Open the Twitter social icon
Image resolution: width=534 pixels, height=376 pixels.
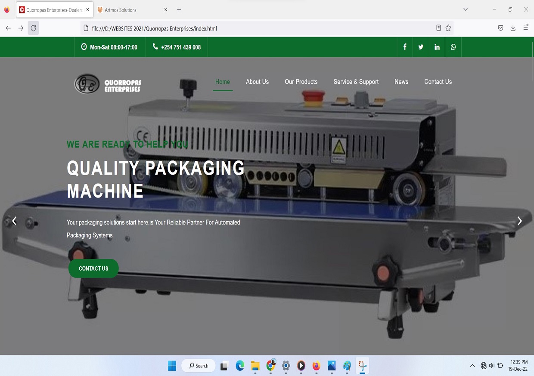coord(421,47)
